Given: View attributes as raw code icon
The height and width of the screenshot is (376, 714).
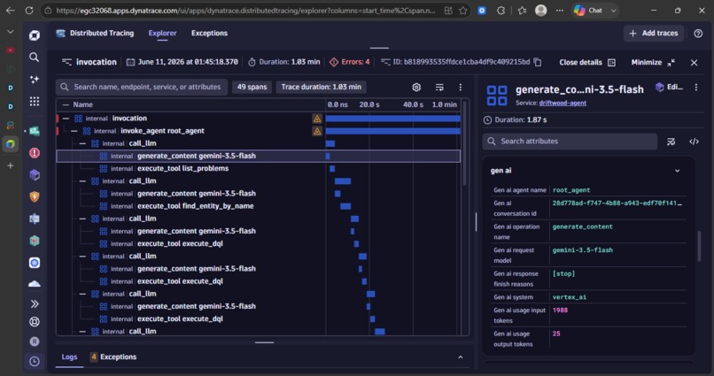Looking at the screenshot, I should click(x=694, y=142).
